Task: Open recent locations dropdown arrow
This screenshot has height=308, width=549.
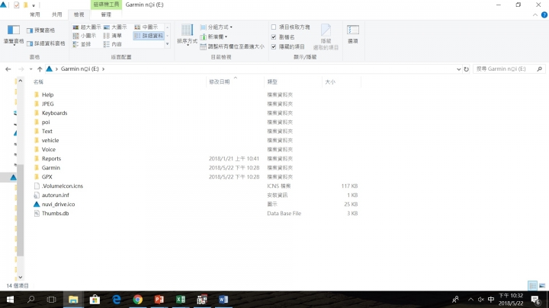Action: [x=30, y=69]
